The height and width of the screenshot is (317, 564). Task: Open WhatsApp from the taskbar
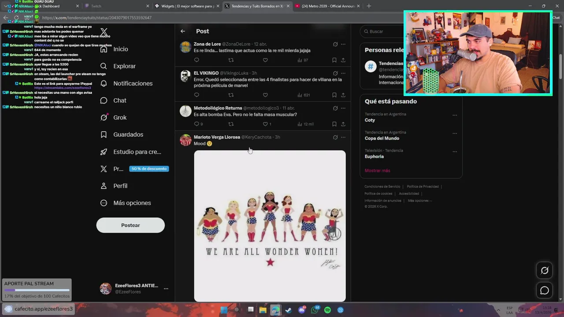click(315, 310)
